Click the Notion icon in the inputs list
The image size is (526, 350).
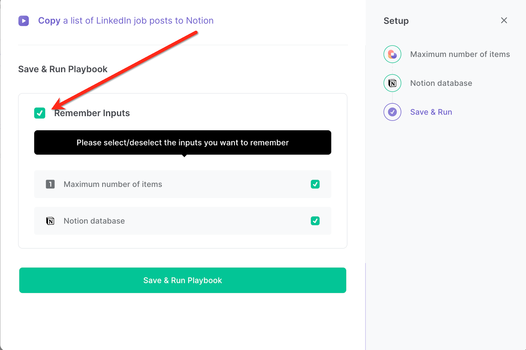click(x=50, y=221)
